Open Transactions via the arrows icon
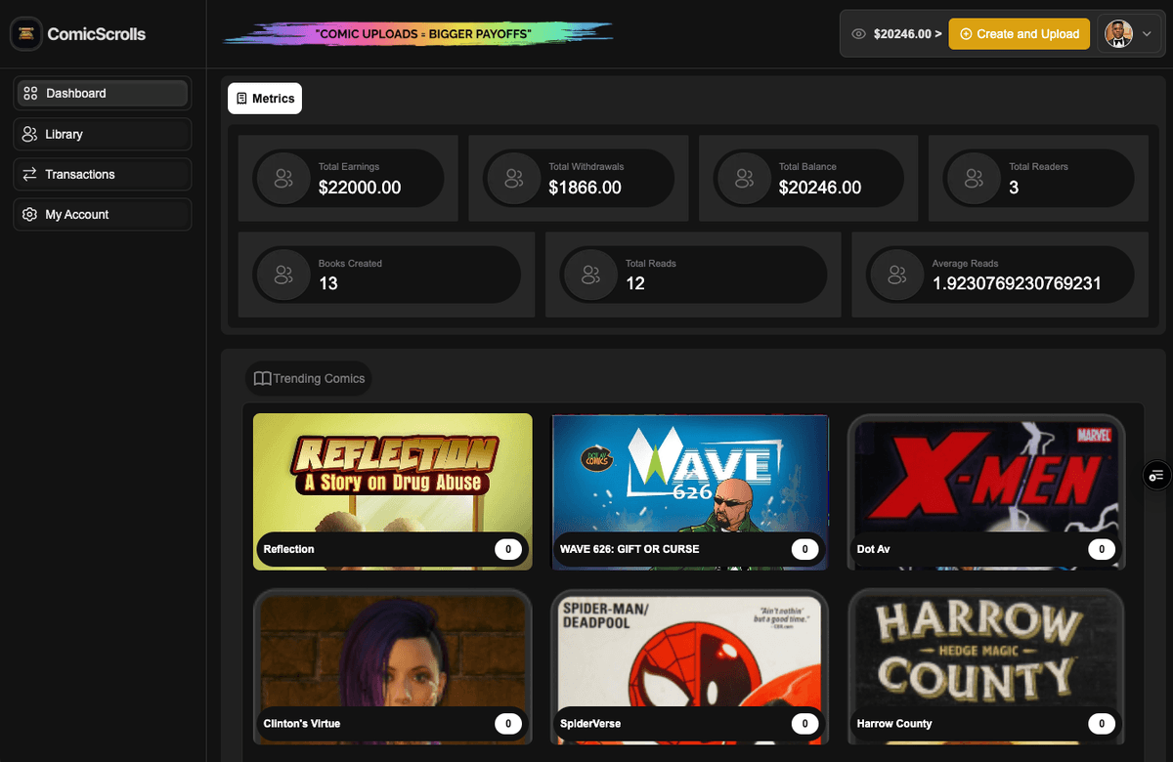The image size is (1173, 762). 29,174
